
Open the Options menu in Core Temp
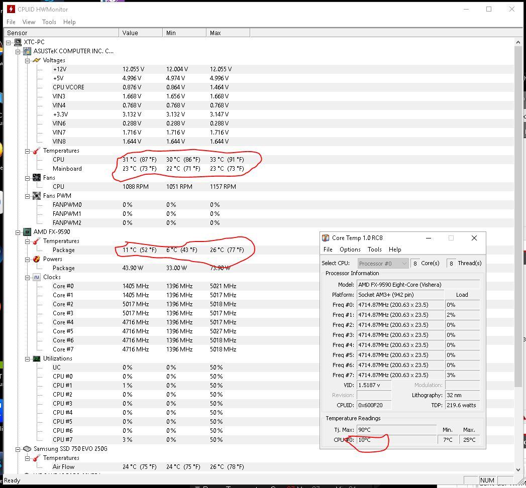350,250
